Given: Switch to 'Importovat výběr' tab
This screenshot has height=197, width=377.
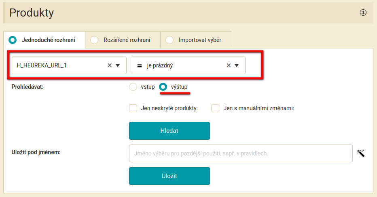Looking at the screenshot, I should 196,40.
